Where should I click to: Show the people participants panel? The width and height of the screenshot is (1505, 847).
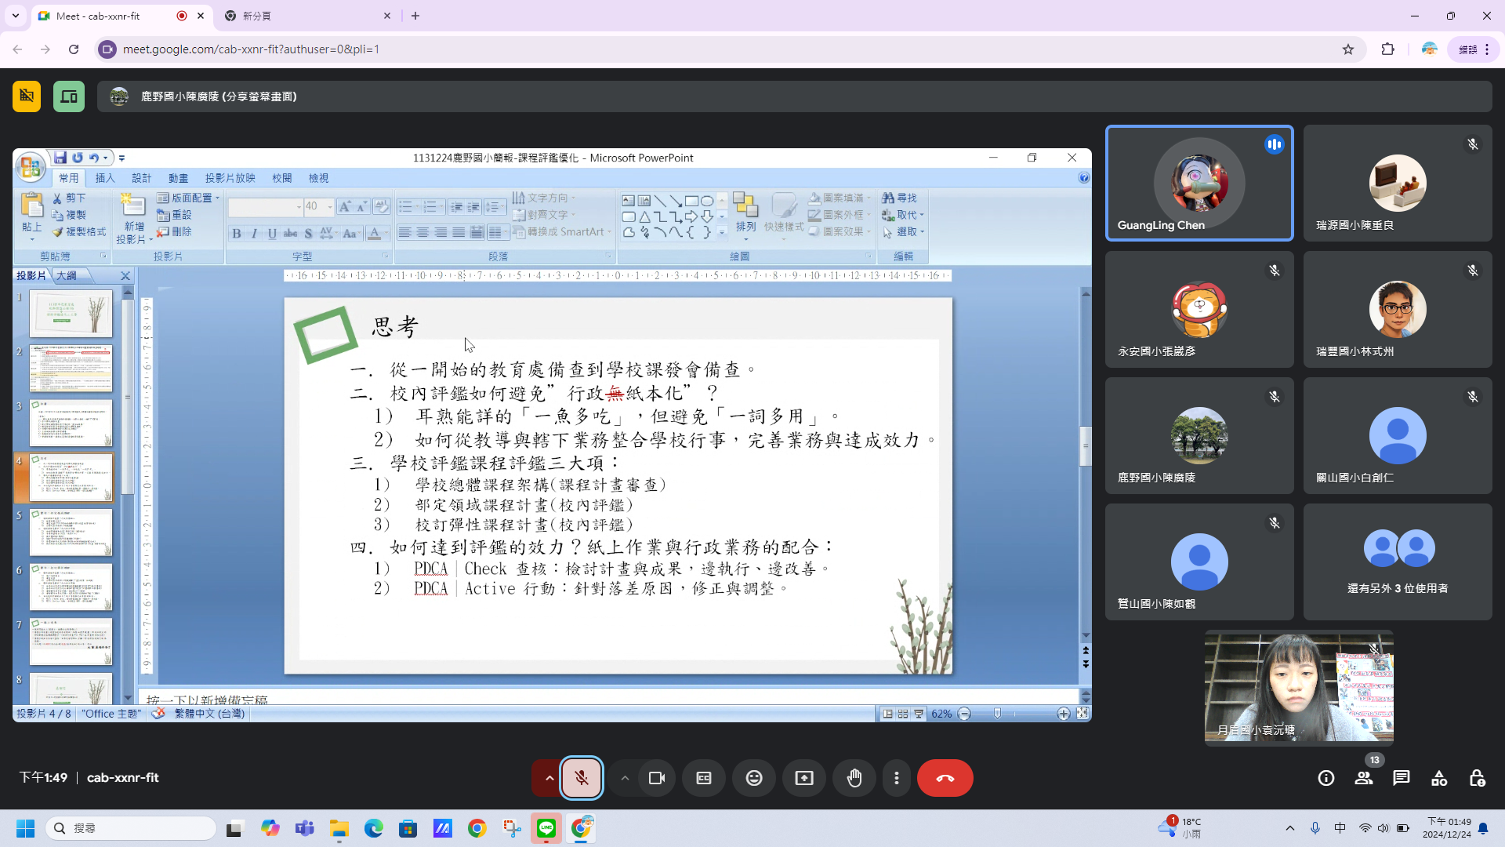click(x=1364, y=778)
